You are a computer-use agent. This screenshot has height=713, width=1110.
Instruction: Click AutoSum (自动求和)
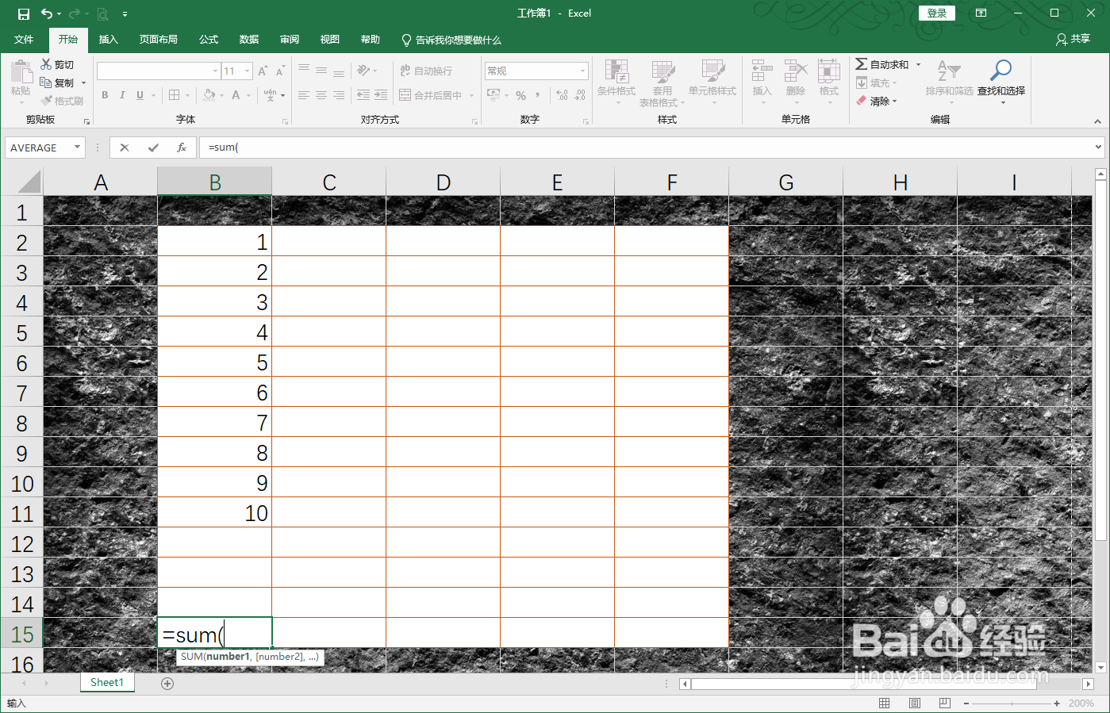tap(882, 64)
